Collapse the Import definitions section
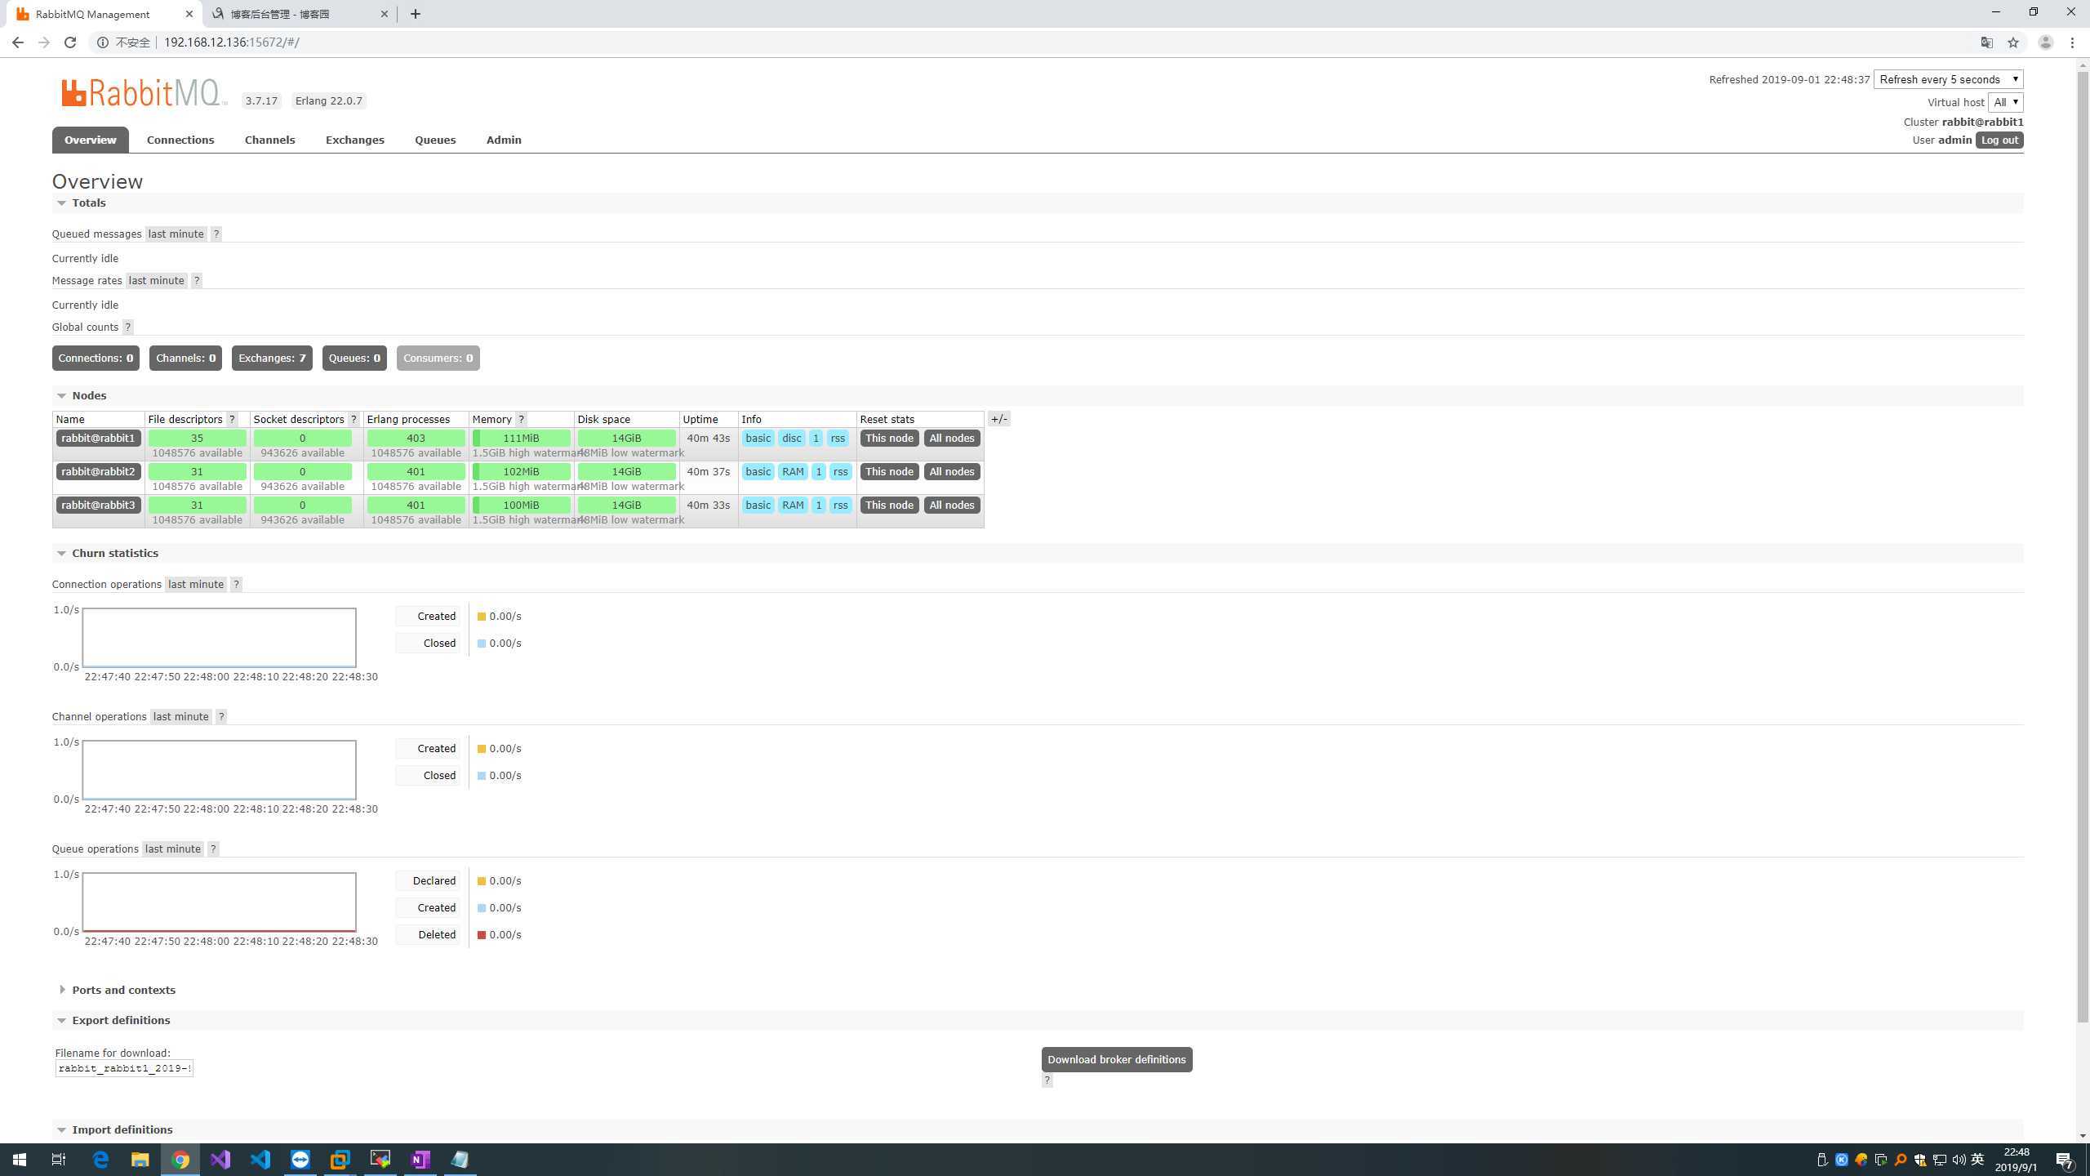 tap(114, 1130)
